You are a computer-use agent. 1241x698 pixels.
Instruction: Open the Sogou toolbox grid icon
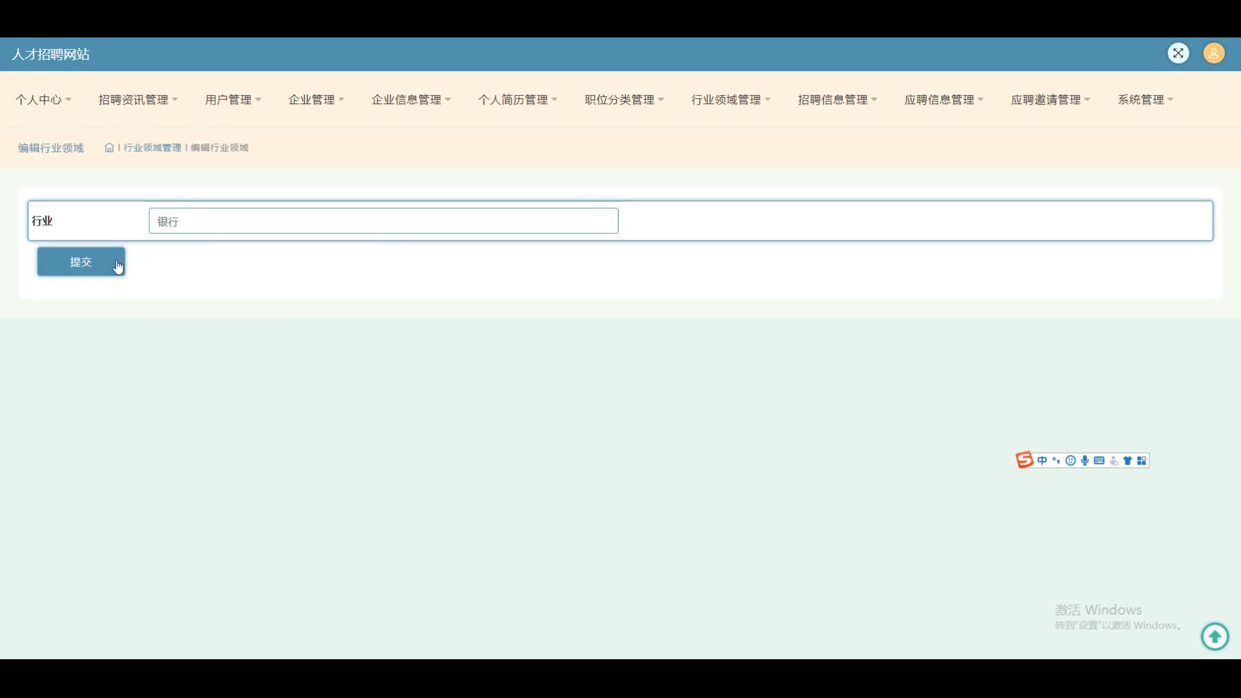1142,460
